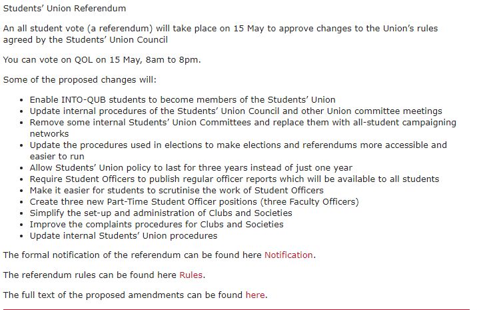Image resolution: width=483 pixels, height=310 pixels.
Task: Click bullet about regular officer reports
Action: click(x=235, y=179)
